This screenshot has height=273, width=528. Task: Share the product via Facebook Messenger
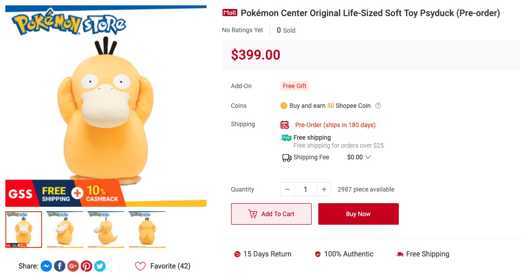(x=46, y=266)
